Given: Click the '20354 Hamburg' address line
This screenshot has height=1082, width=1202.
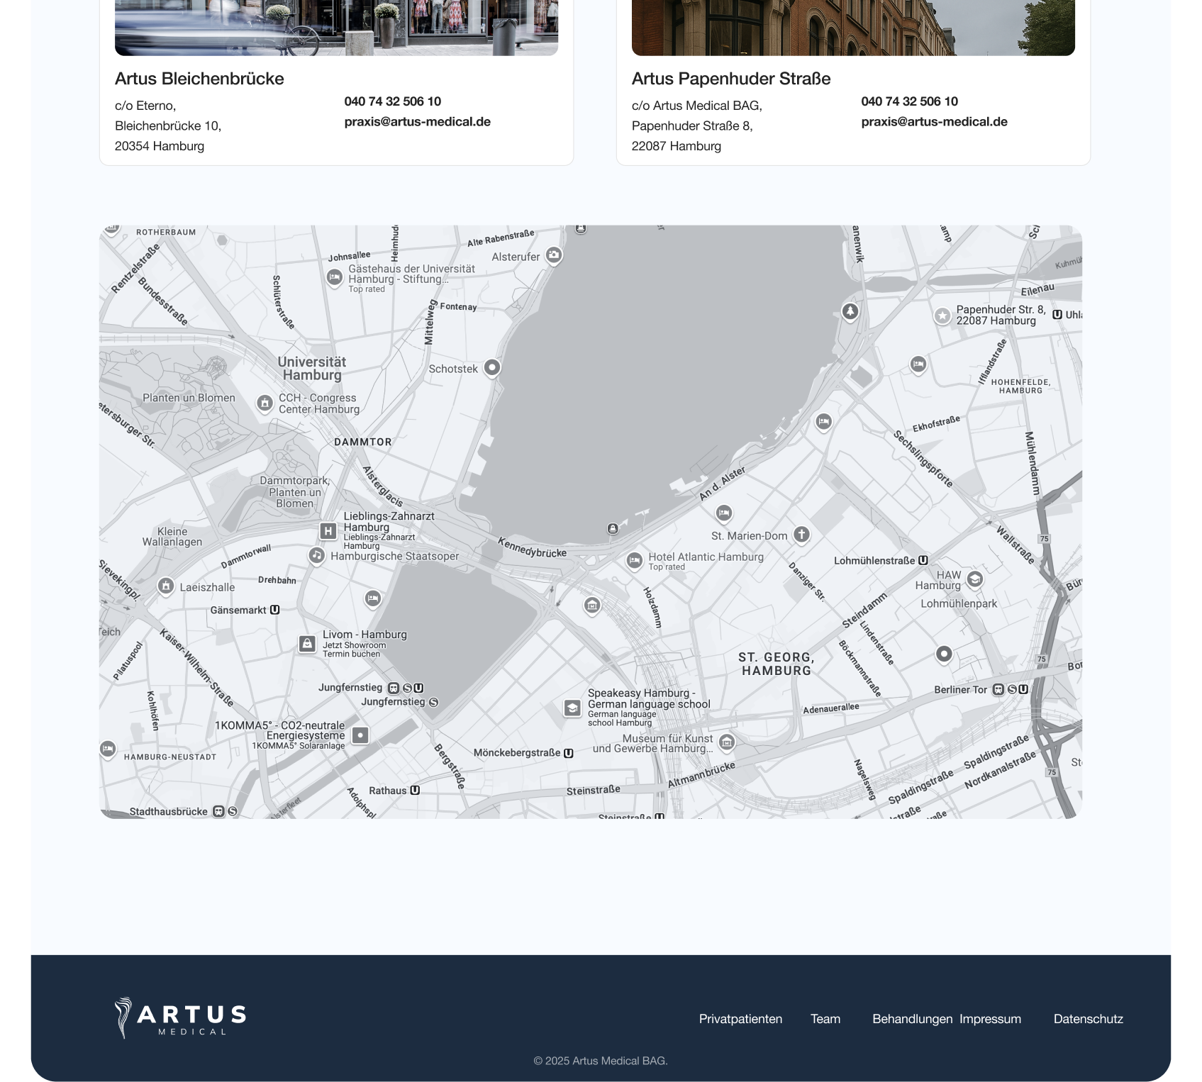Looking at the screenshot, I should point(160,146).
